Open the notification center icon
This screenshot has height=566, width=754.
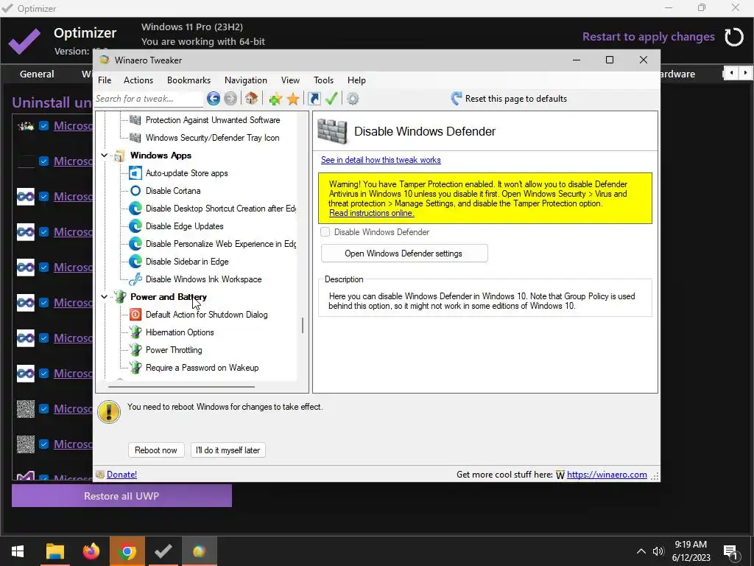[730, 551]
